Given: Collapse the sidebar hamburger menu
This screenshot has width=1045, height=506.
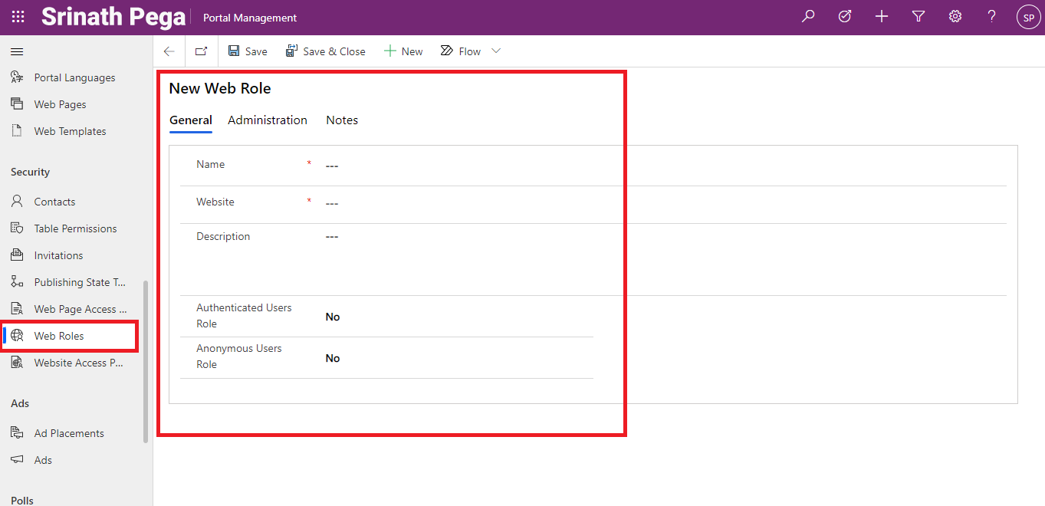Looking at the screenshot, I should [x=17, y=51].
